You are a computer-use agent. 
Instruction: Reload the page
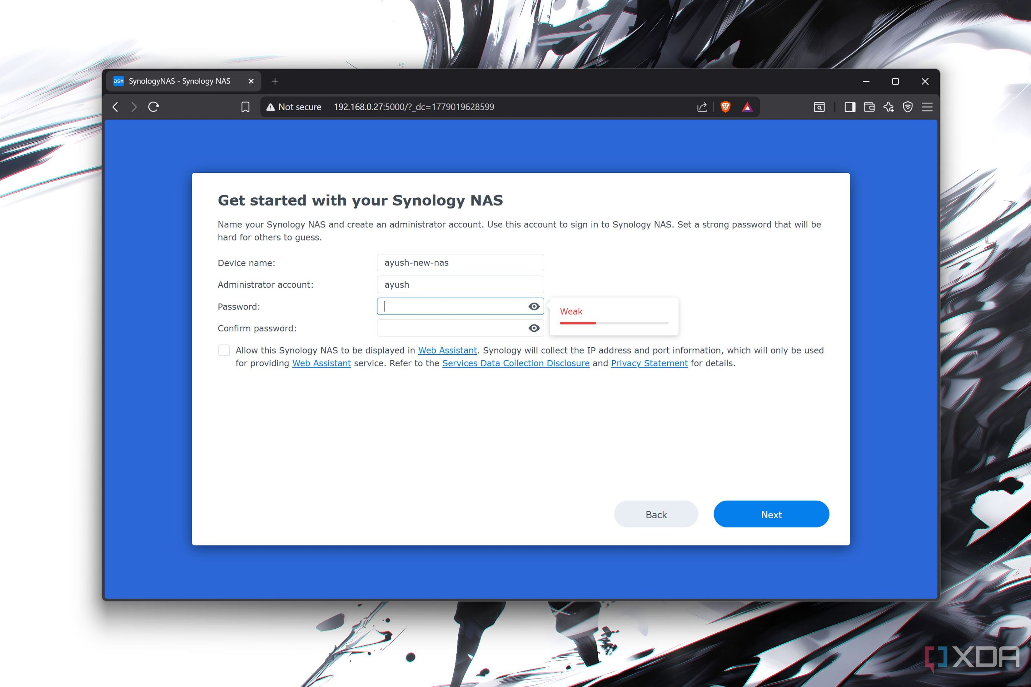[x=153, y=107]
